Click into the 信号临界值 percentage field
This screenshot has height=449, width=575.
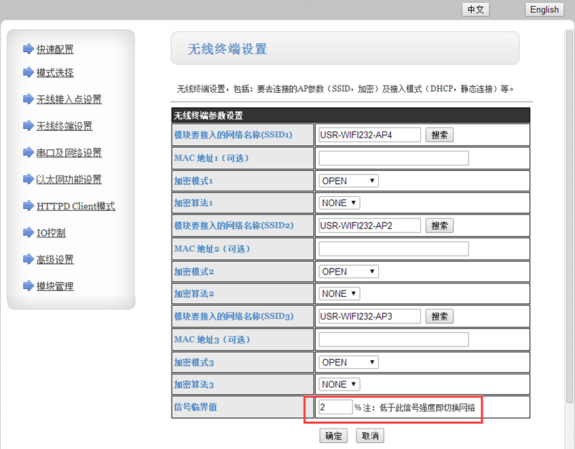pos(335,407)
